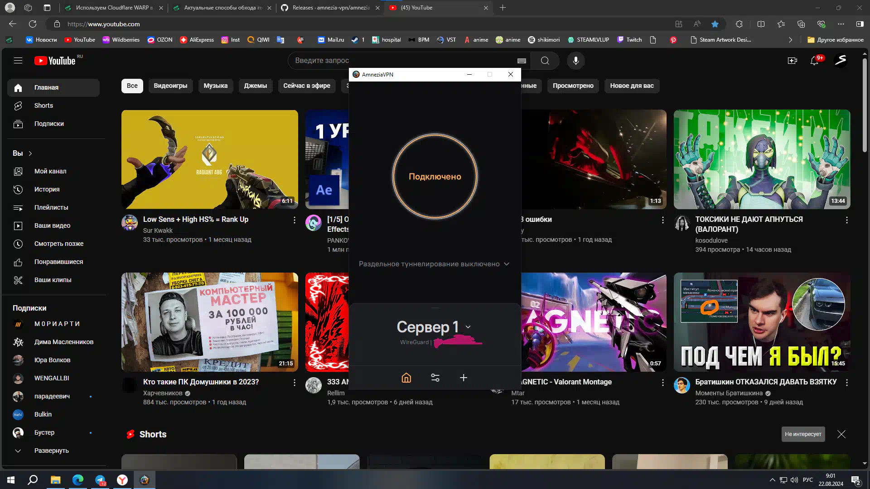The width and height of the screenshot is (870, 489).
Task: Click the YouTube logo
Action: 55,61
